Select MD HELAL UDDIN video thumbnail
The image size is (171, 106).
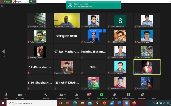click(67, 21)
